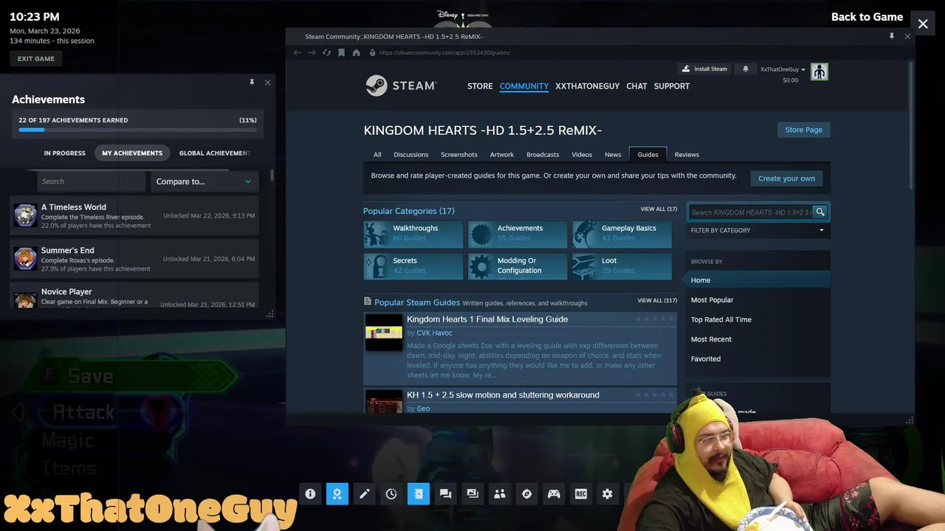
Task: Open the Compare to dropdown
Action: pyautogui.click(x=204, y=181)
